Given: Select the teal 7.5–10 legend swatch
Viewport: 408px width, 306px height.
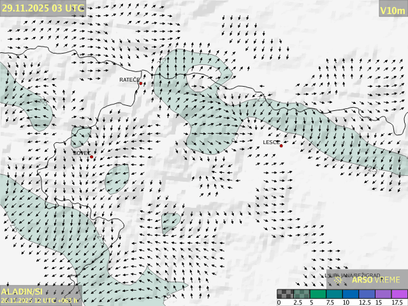Looking at the screenshot, I should 334,294.
